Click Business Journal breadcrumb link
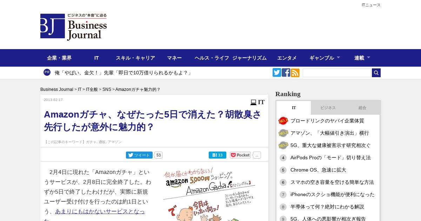This screenshot has width=421, height=221. (x=57, y=89)
